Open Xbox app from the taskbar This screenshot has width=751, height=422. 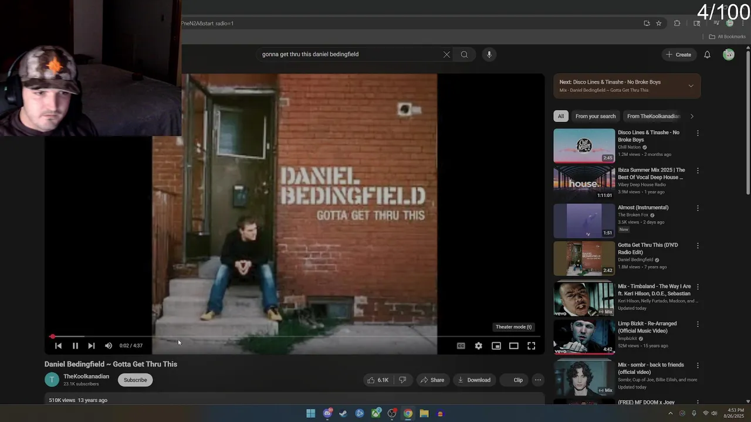(376, 413)
